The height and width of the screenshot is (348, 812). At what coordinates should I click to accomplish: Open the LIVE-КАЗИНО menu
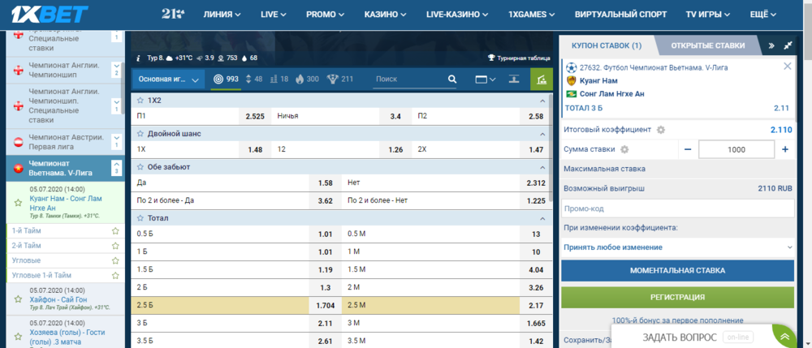(x=457, y=15)
